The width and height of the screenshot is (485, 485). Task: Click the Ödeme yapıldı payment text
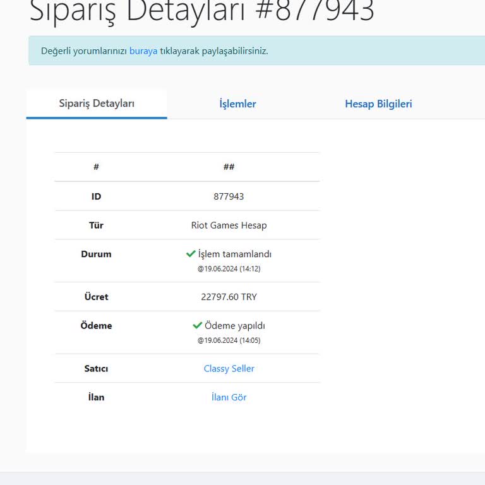[x=235, y=326]
